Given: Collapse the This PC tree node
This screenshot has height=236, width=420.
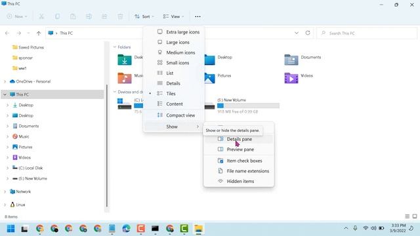Looking at the screenshot, I should (5, 94).
